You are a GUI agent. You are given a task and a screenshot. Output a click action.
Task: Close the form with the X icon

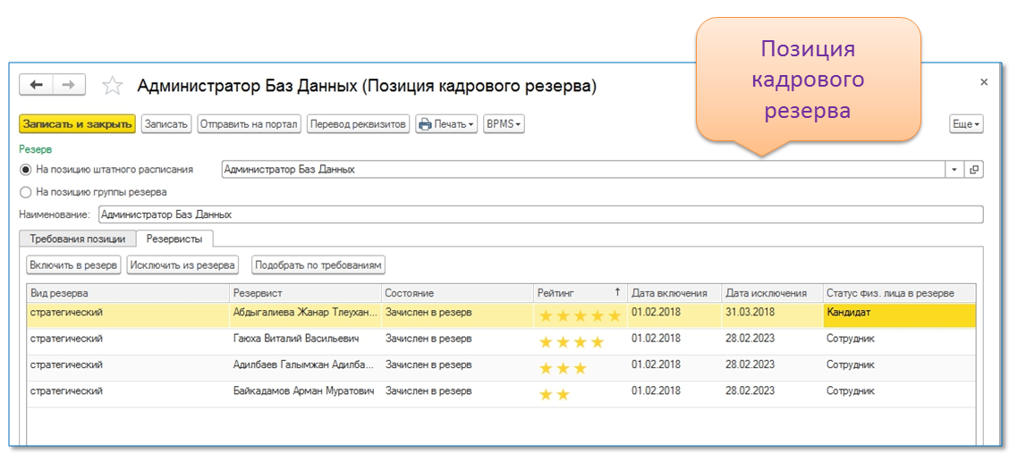[x=984, y=82]
